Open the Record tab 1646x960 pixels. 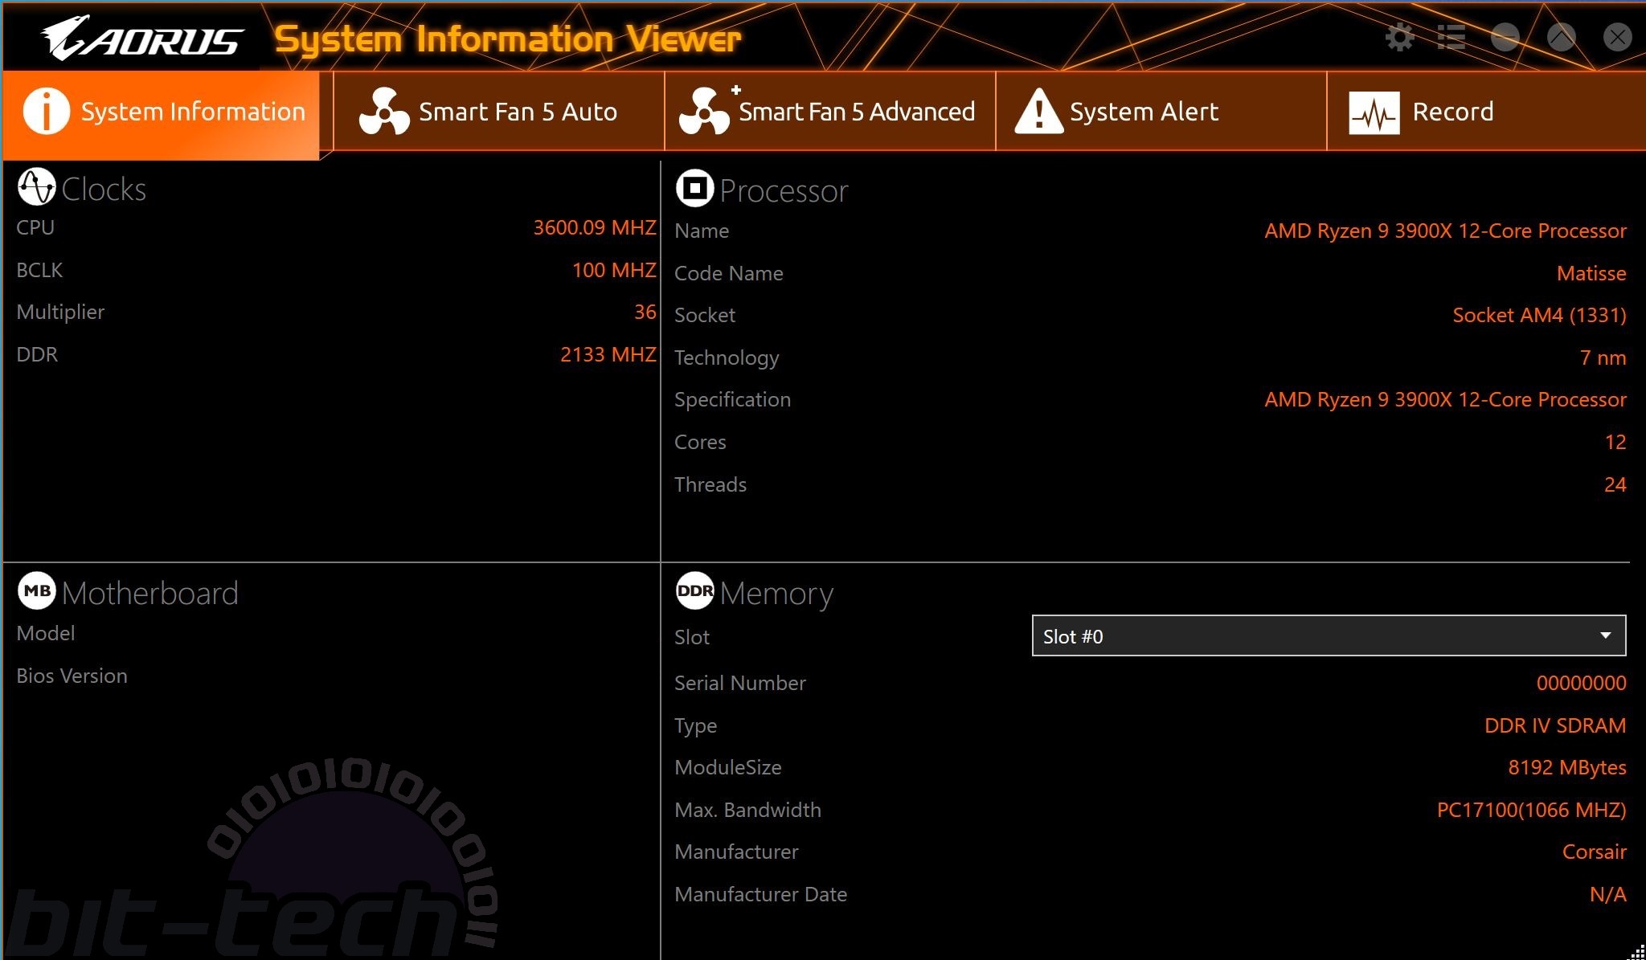point(1486,111)
